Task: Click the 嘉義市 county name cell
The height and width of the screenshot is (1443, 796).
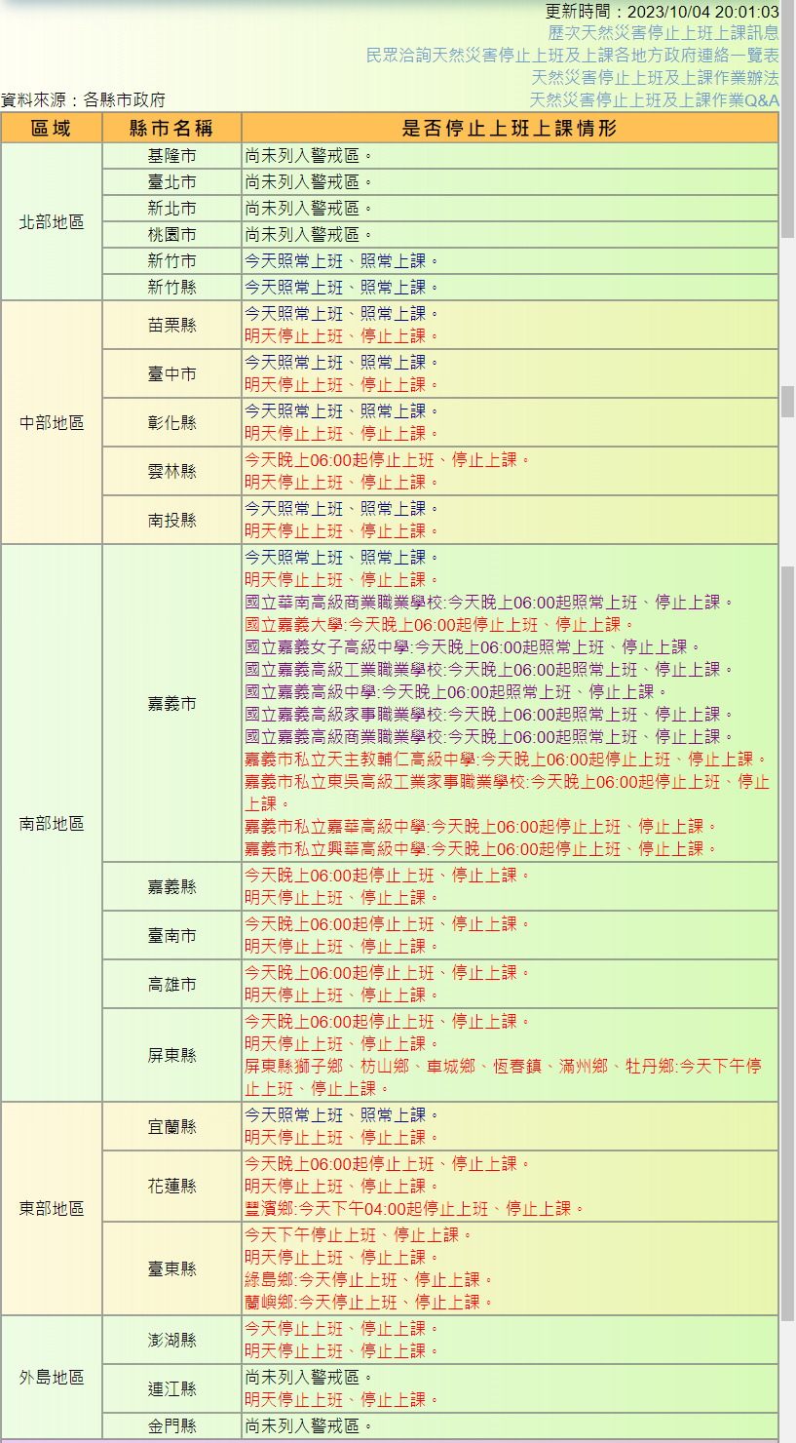Action: tap(171, 704)
